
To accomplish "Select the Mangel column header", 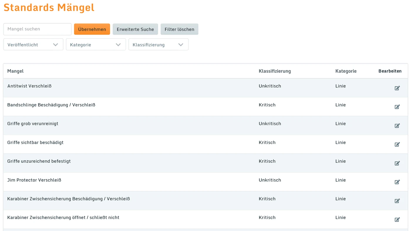I will (x=16, y=71).
